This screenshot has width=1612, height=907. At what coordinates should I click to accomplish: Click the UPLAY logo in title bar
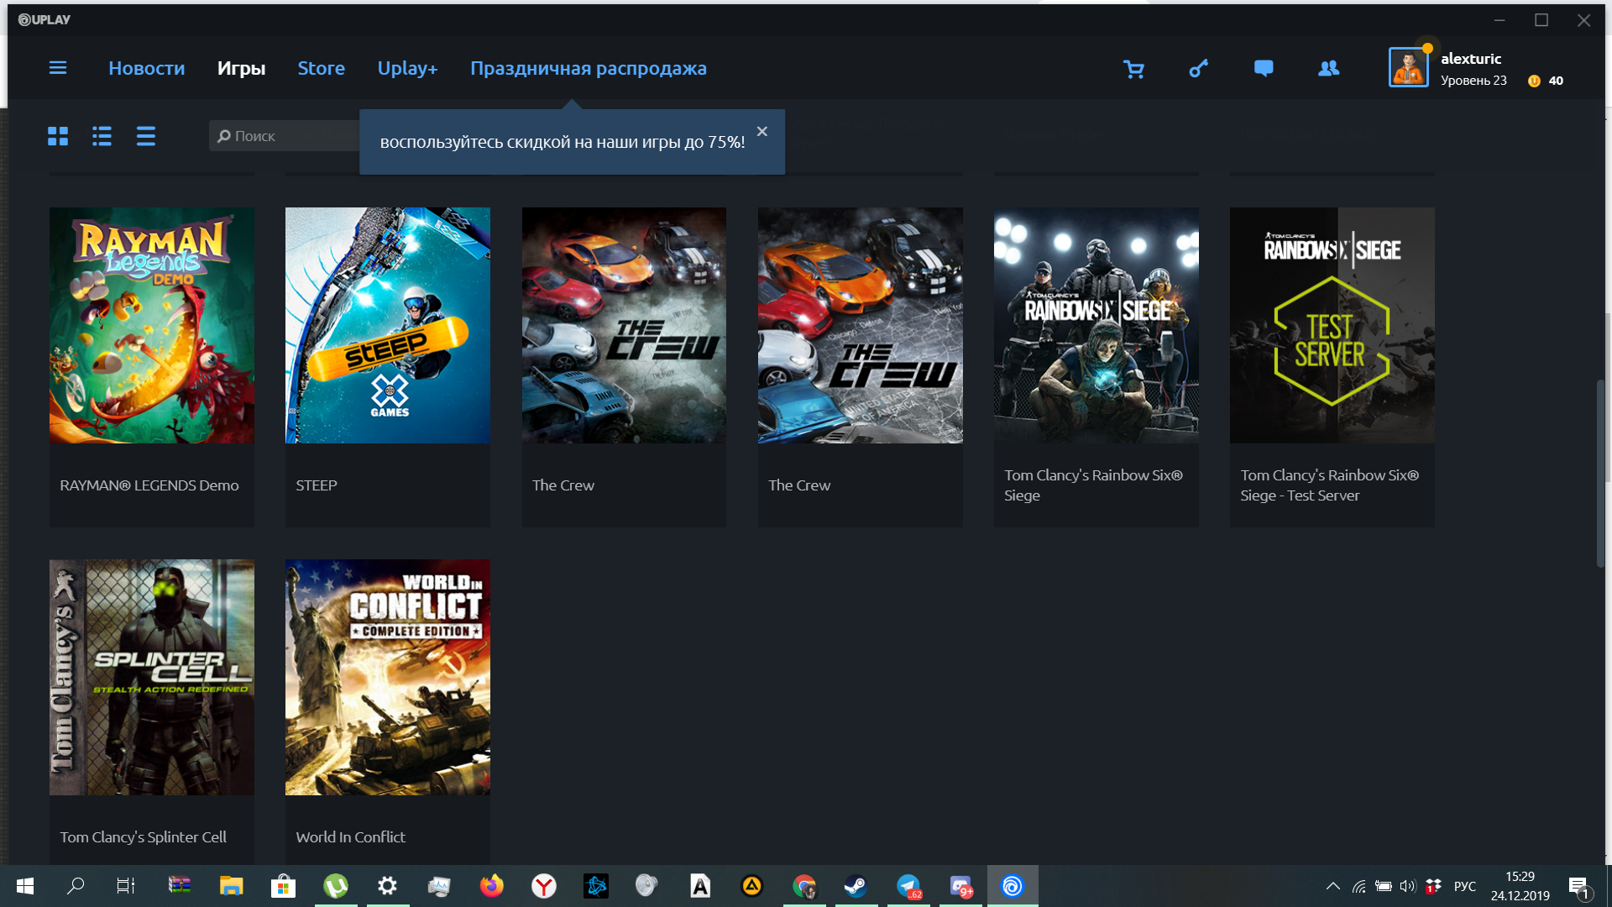tap(44, 19)
